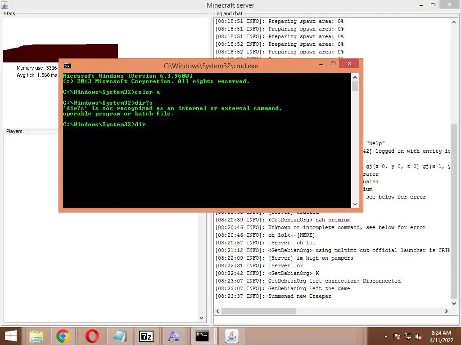461x345 pixels.
Task: Click the 'Memory use: 3336' stat text
Action: (37, 68)
